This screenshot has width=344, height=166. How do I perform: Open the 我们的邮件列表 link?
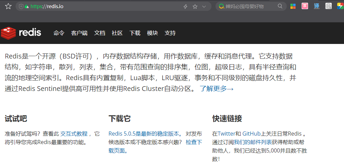253,142
